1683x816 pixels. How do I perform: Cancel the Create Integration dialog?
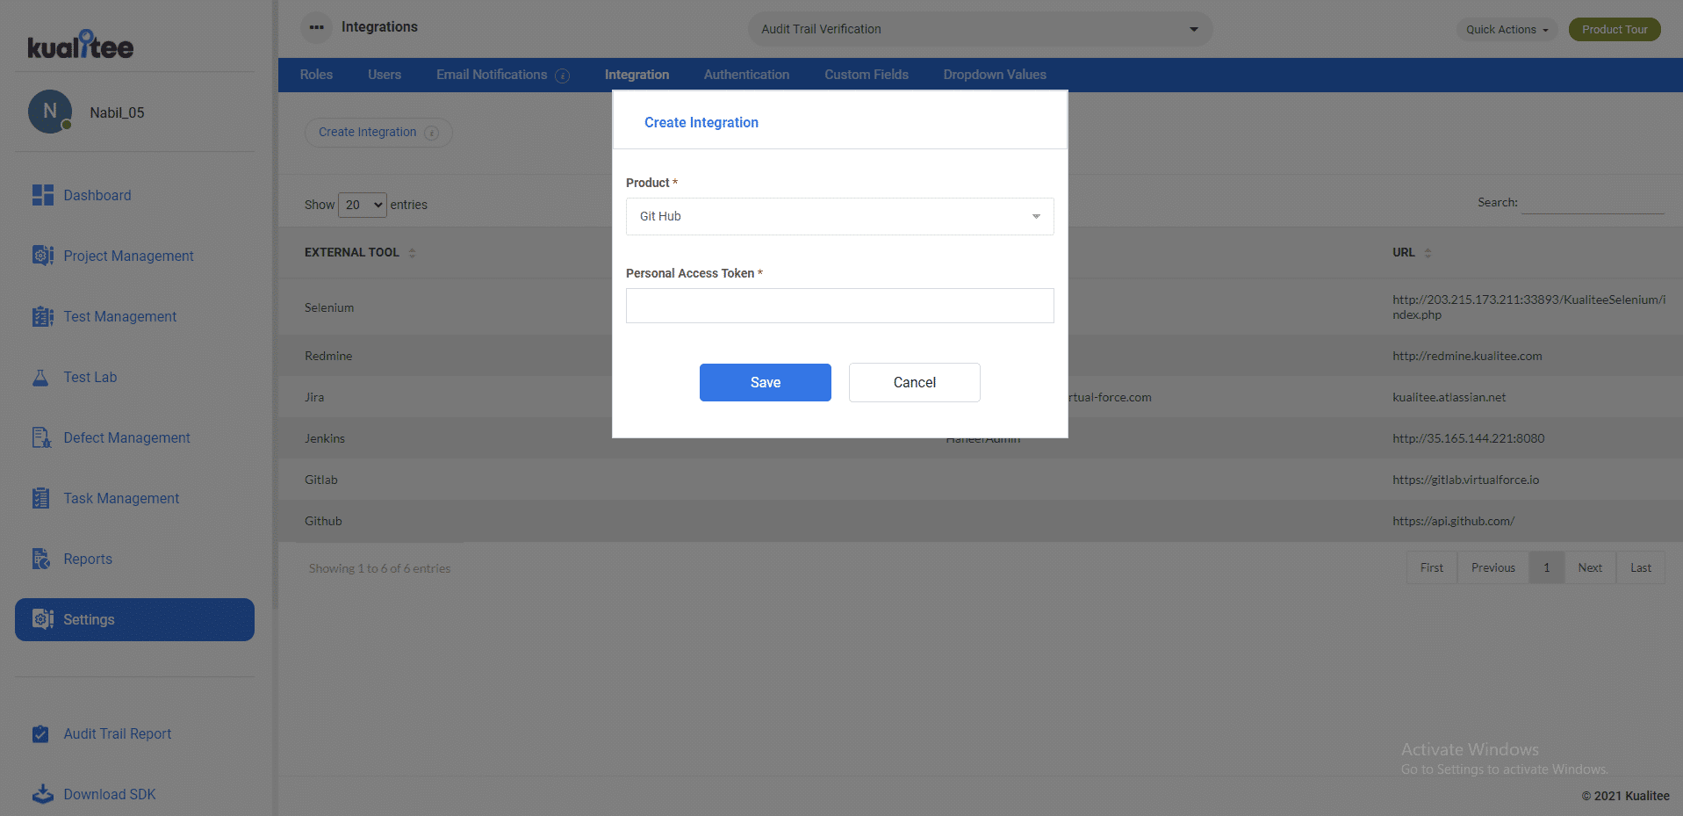tap(914, 382)
